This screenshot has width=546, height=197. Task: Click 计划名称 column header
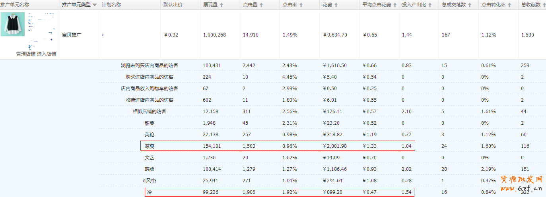pos(111,5)
